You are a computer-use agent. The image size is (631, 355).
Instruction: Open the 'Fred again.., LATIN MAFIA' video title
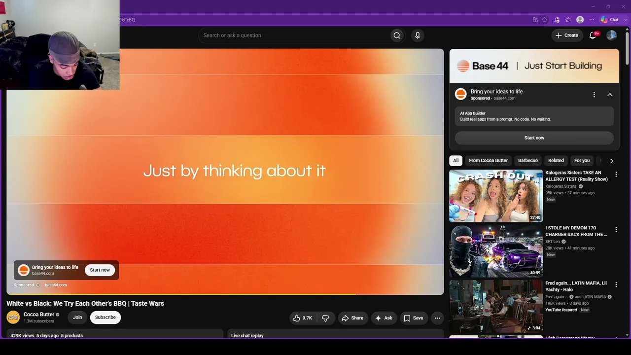(576, 286)
